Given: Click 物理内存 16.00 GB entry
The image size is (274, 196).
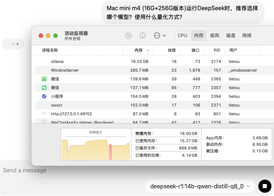Looking at the screenshot, I should pyautogui.click(x=166, y=133).
